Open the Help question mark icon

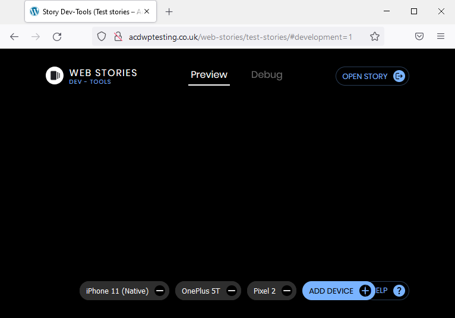[399, 291]
